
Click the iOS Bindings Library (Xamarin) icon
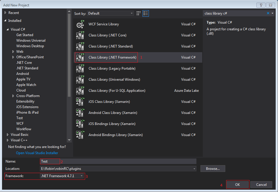pos(80,124)
